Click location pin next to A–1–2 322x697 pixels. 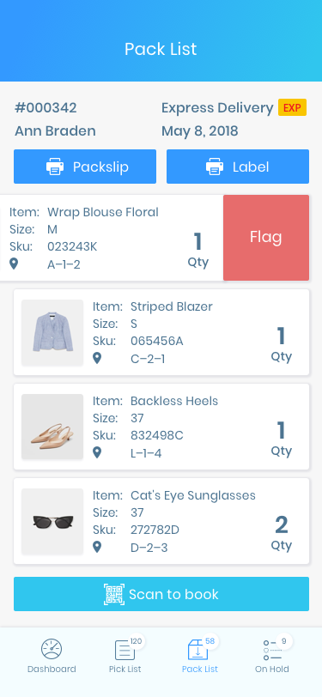point(14,264)
